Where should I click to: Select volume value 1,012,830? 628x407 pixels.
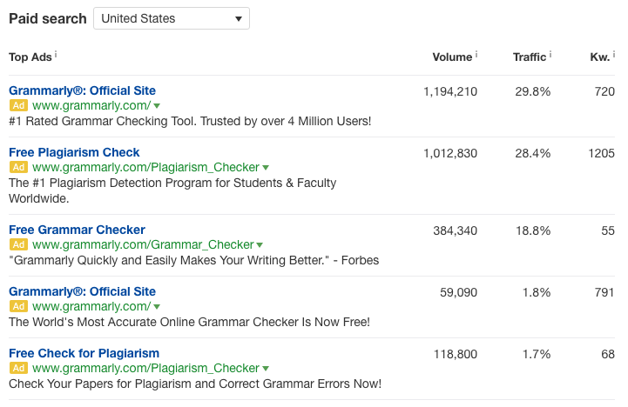[450, 153]
